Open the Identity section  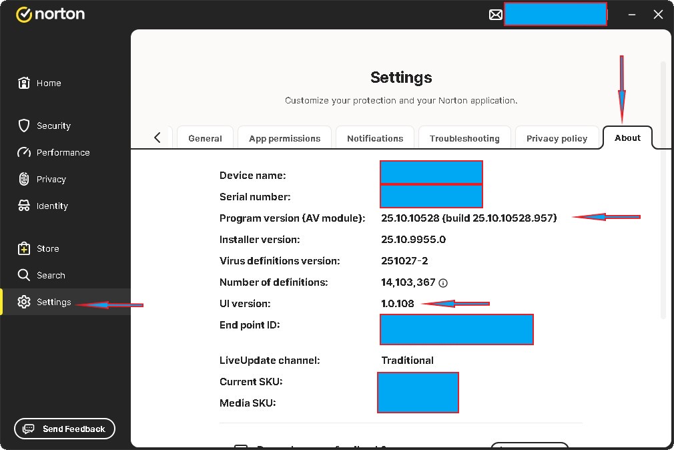43,206
